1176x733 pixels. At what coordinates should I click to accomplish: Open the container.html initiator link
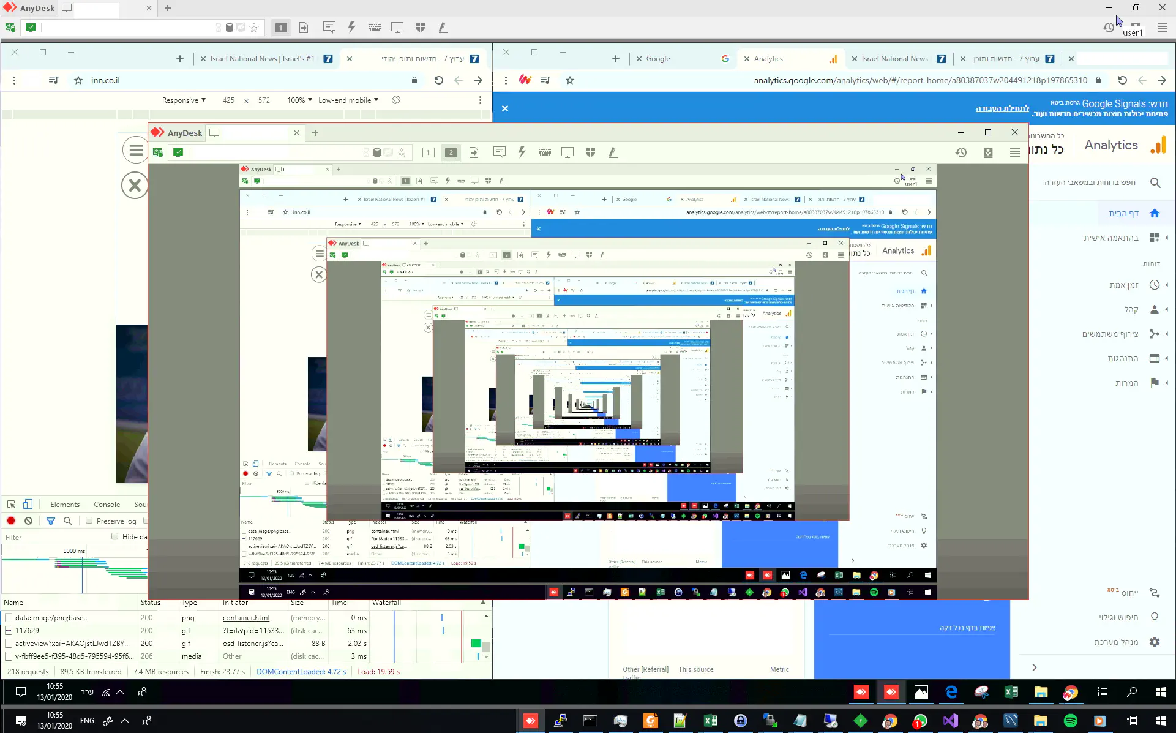tap(246, 617)
